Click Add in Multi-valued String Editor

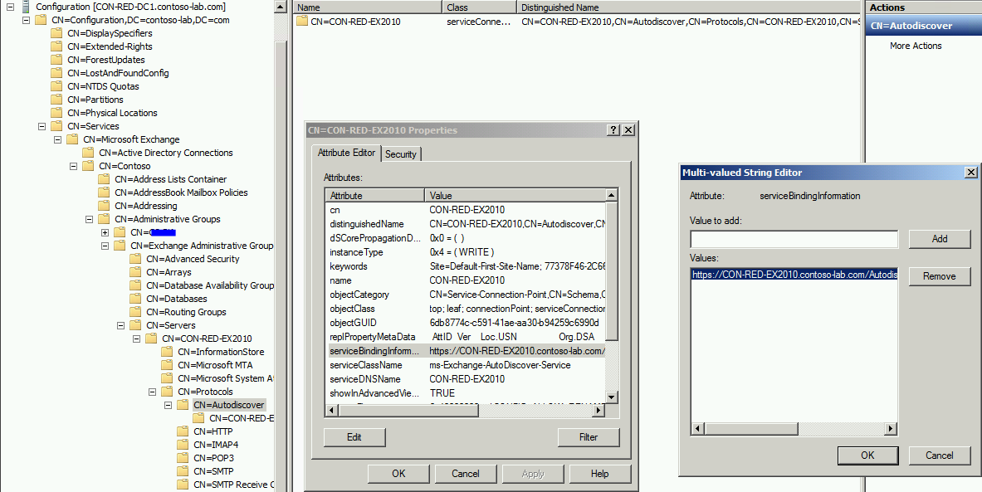click(940, 238)
